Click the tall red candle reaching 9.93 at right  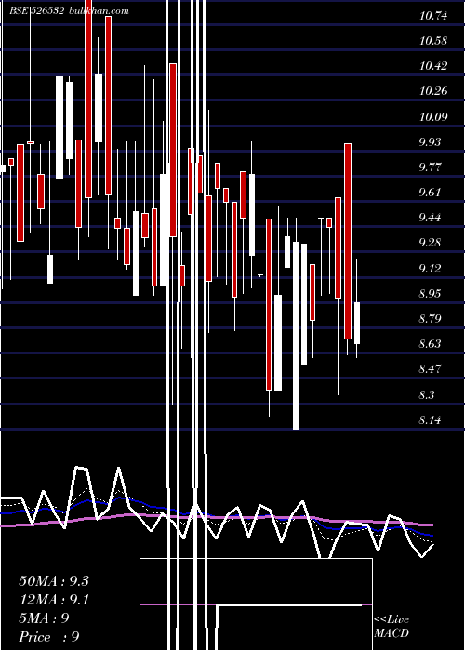tap(348, 241)
